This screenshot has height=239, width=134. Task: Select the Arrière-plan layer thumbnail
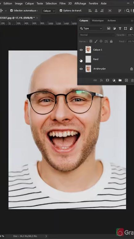(88, 69)
